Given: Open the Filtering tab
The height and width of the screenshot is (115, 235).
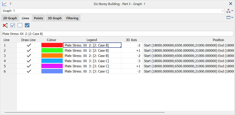Looking at the screenshot, I should tap(72, 18).
